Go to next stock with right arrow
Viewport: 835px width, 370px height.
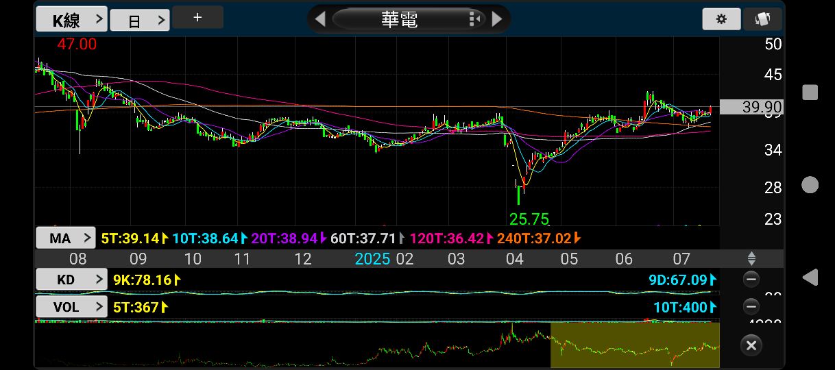click(497, 18)
